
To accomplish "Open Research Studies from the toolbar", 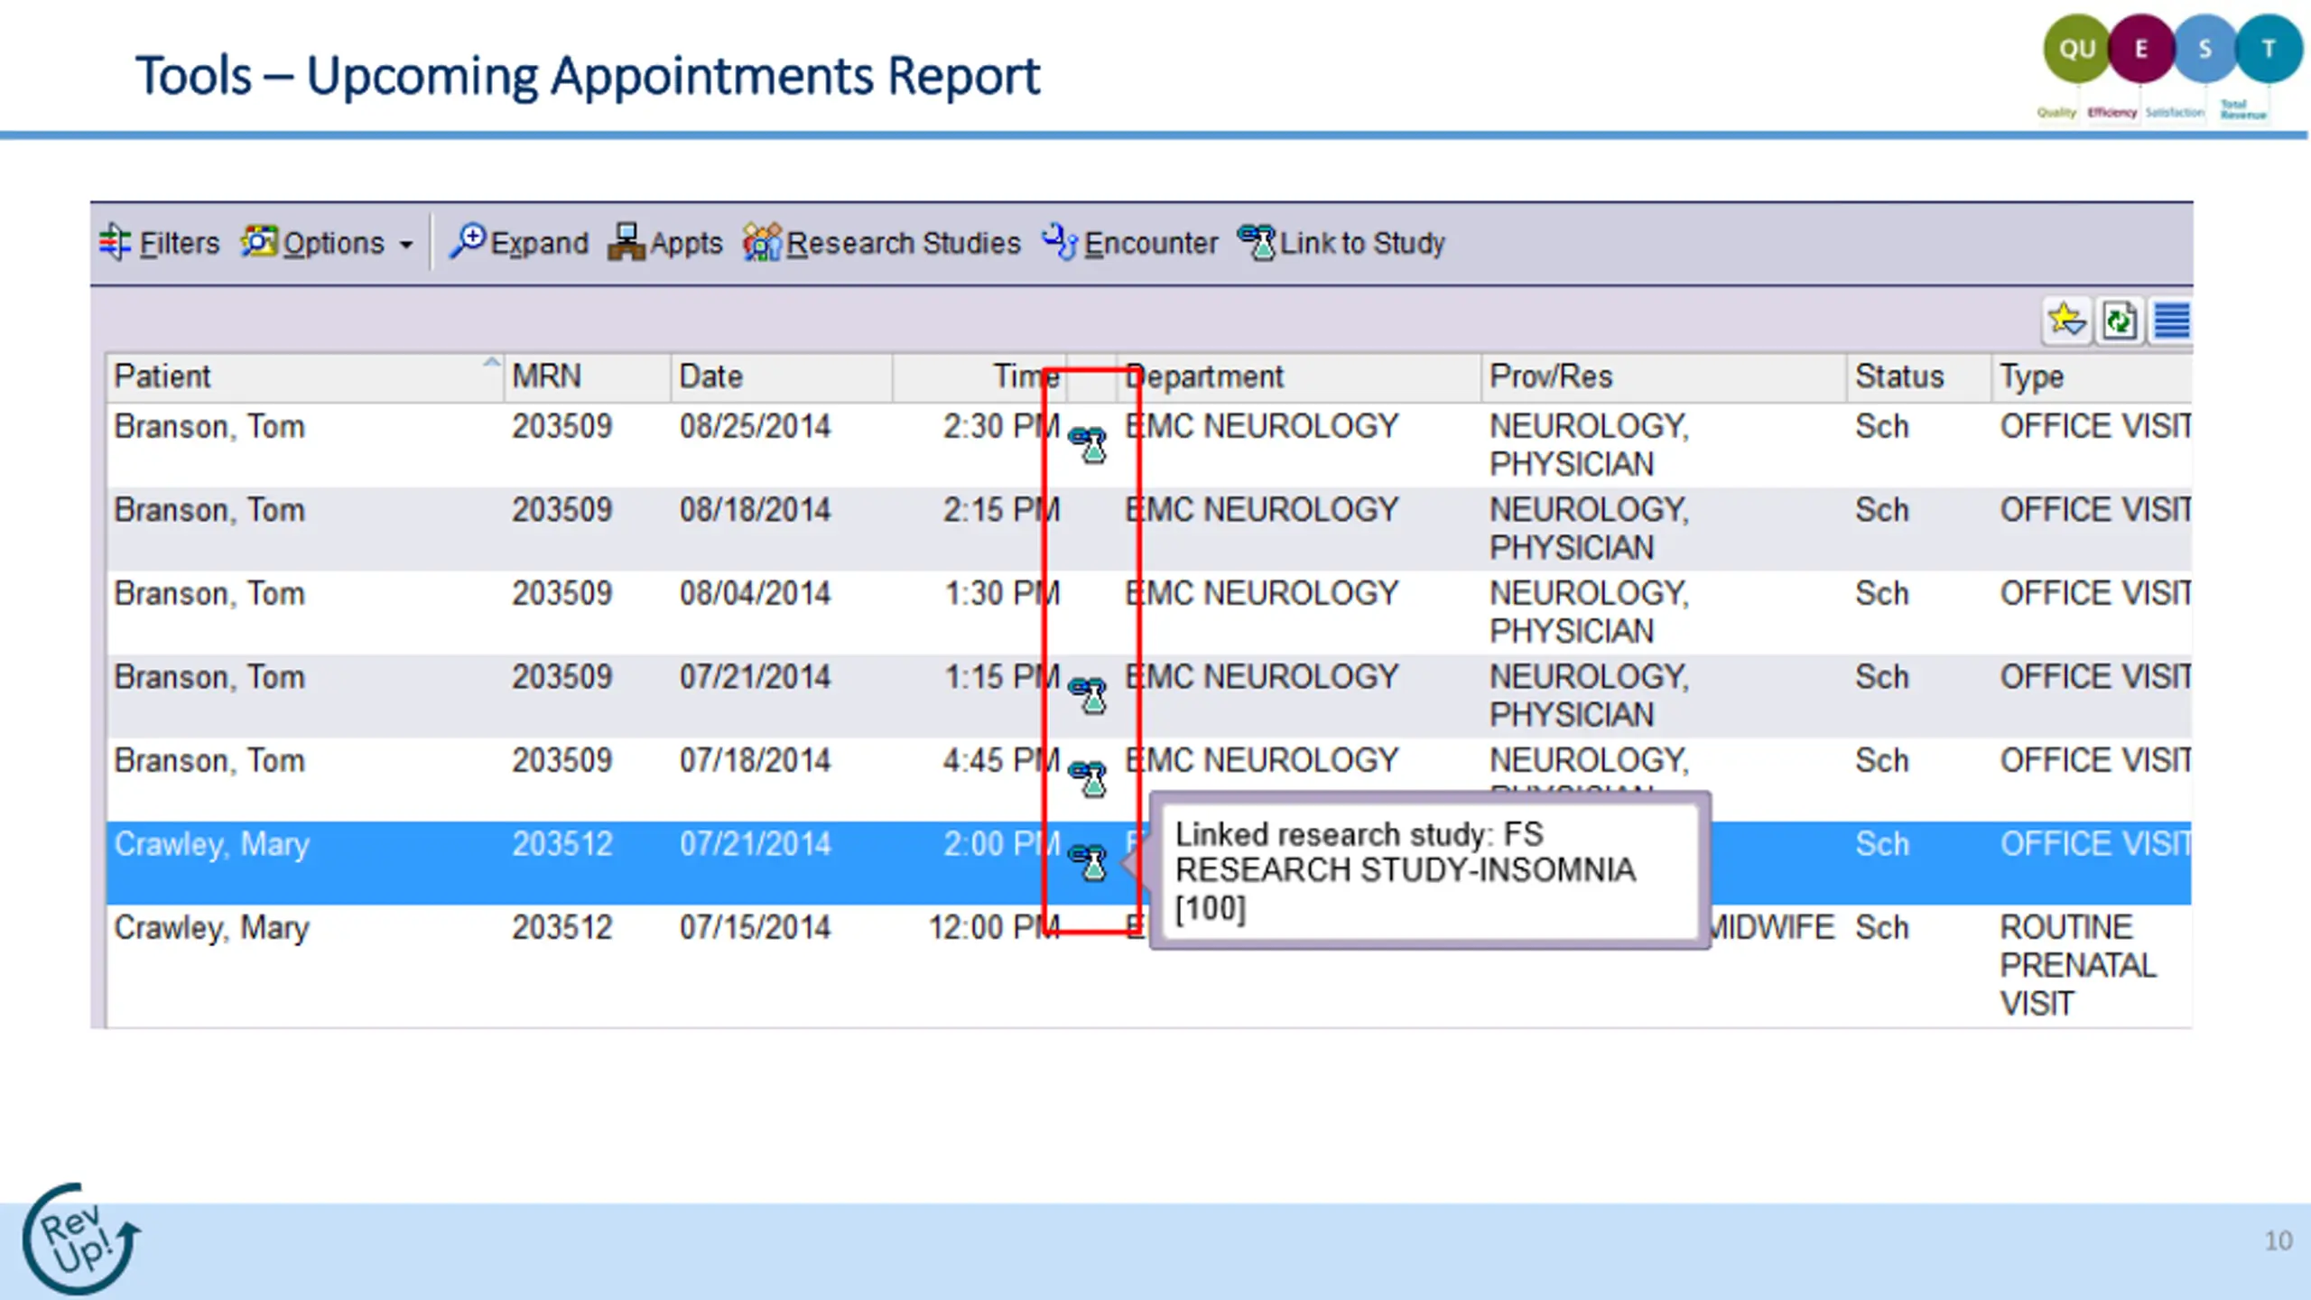I will (x=882, y=243).
